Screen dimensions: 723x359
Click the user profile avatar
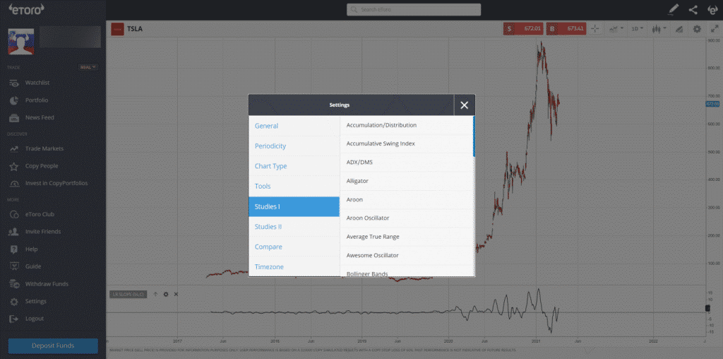[20, 42]
